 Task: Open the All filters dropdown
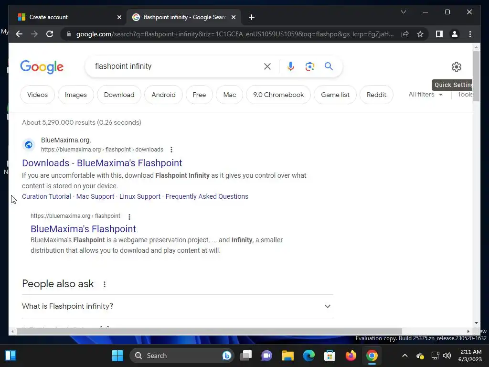coord(425,95)
